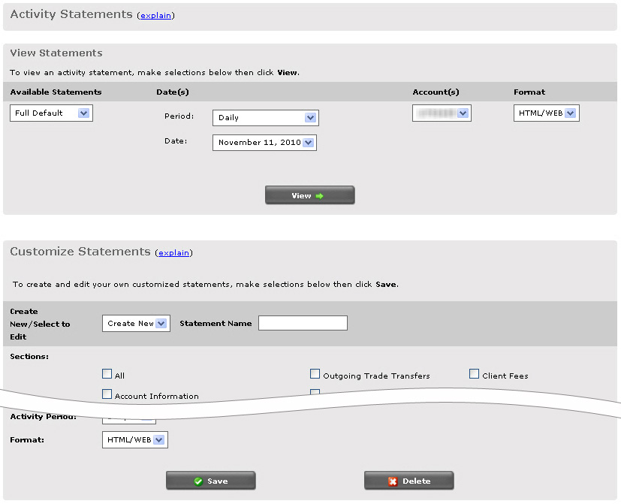Viewport: 621px width, 504px height.
Task: Open the Format dropdown in Customize Statements
Action: click(158, 440)
